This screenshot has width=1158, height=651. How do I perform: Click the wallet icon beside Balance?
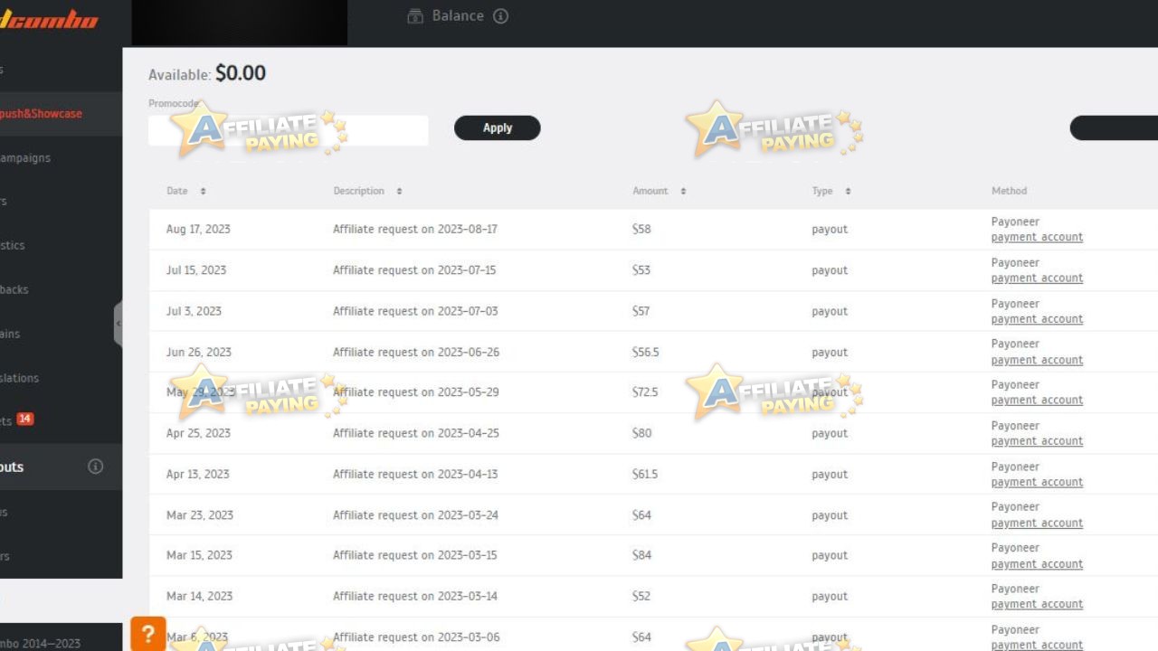415,16
